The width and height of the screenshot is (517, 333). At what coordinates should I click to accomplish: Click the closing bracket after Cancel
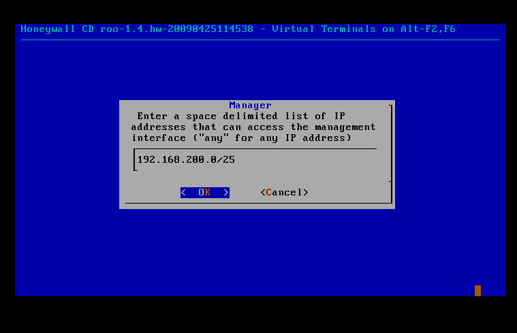[x=306, y=193]
